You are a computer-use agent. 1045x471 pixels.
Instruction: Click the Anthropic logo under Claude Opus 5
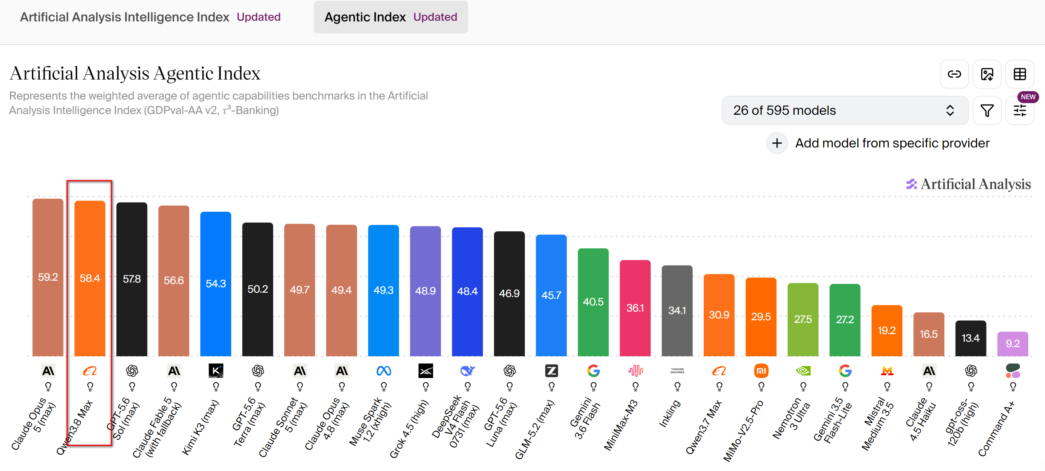click(x=48, y=370)
